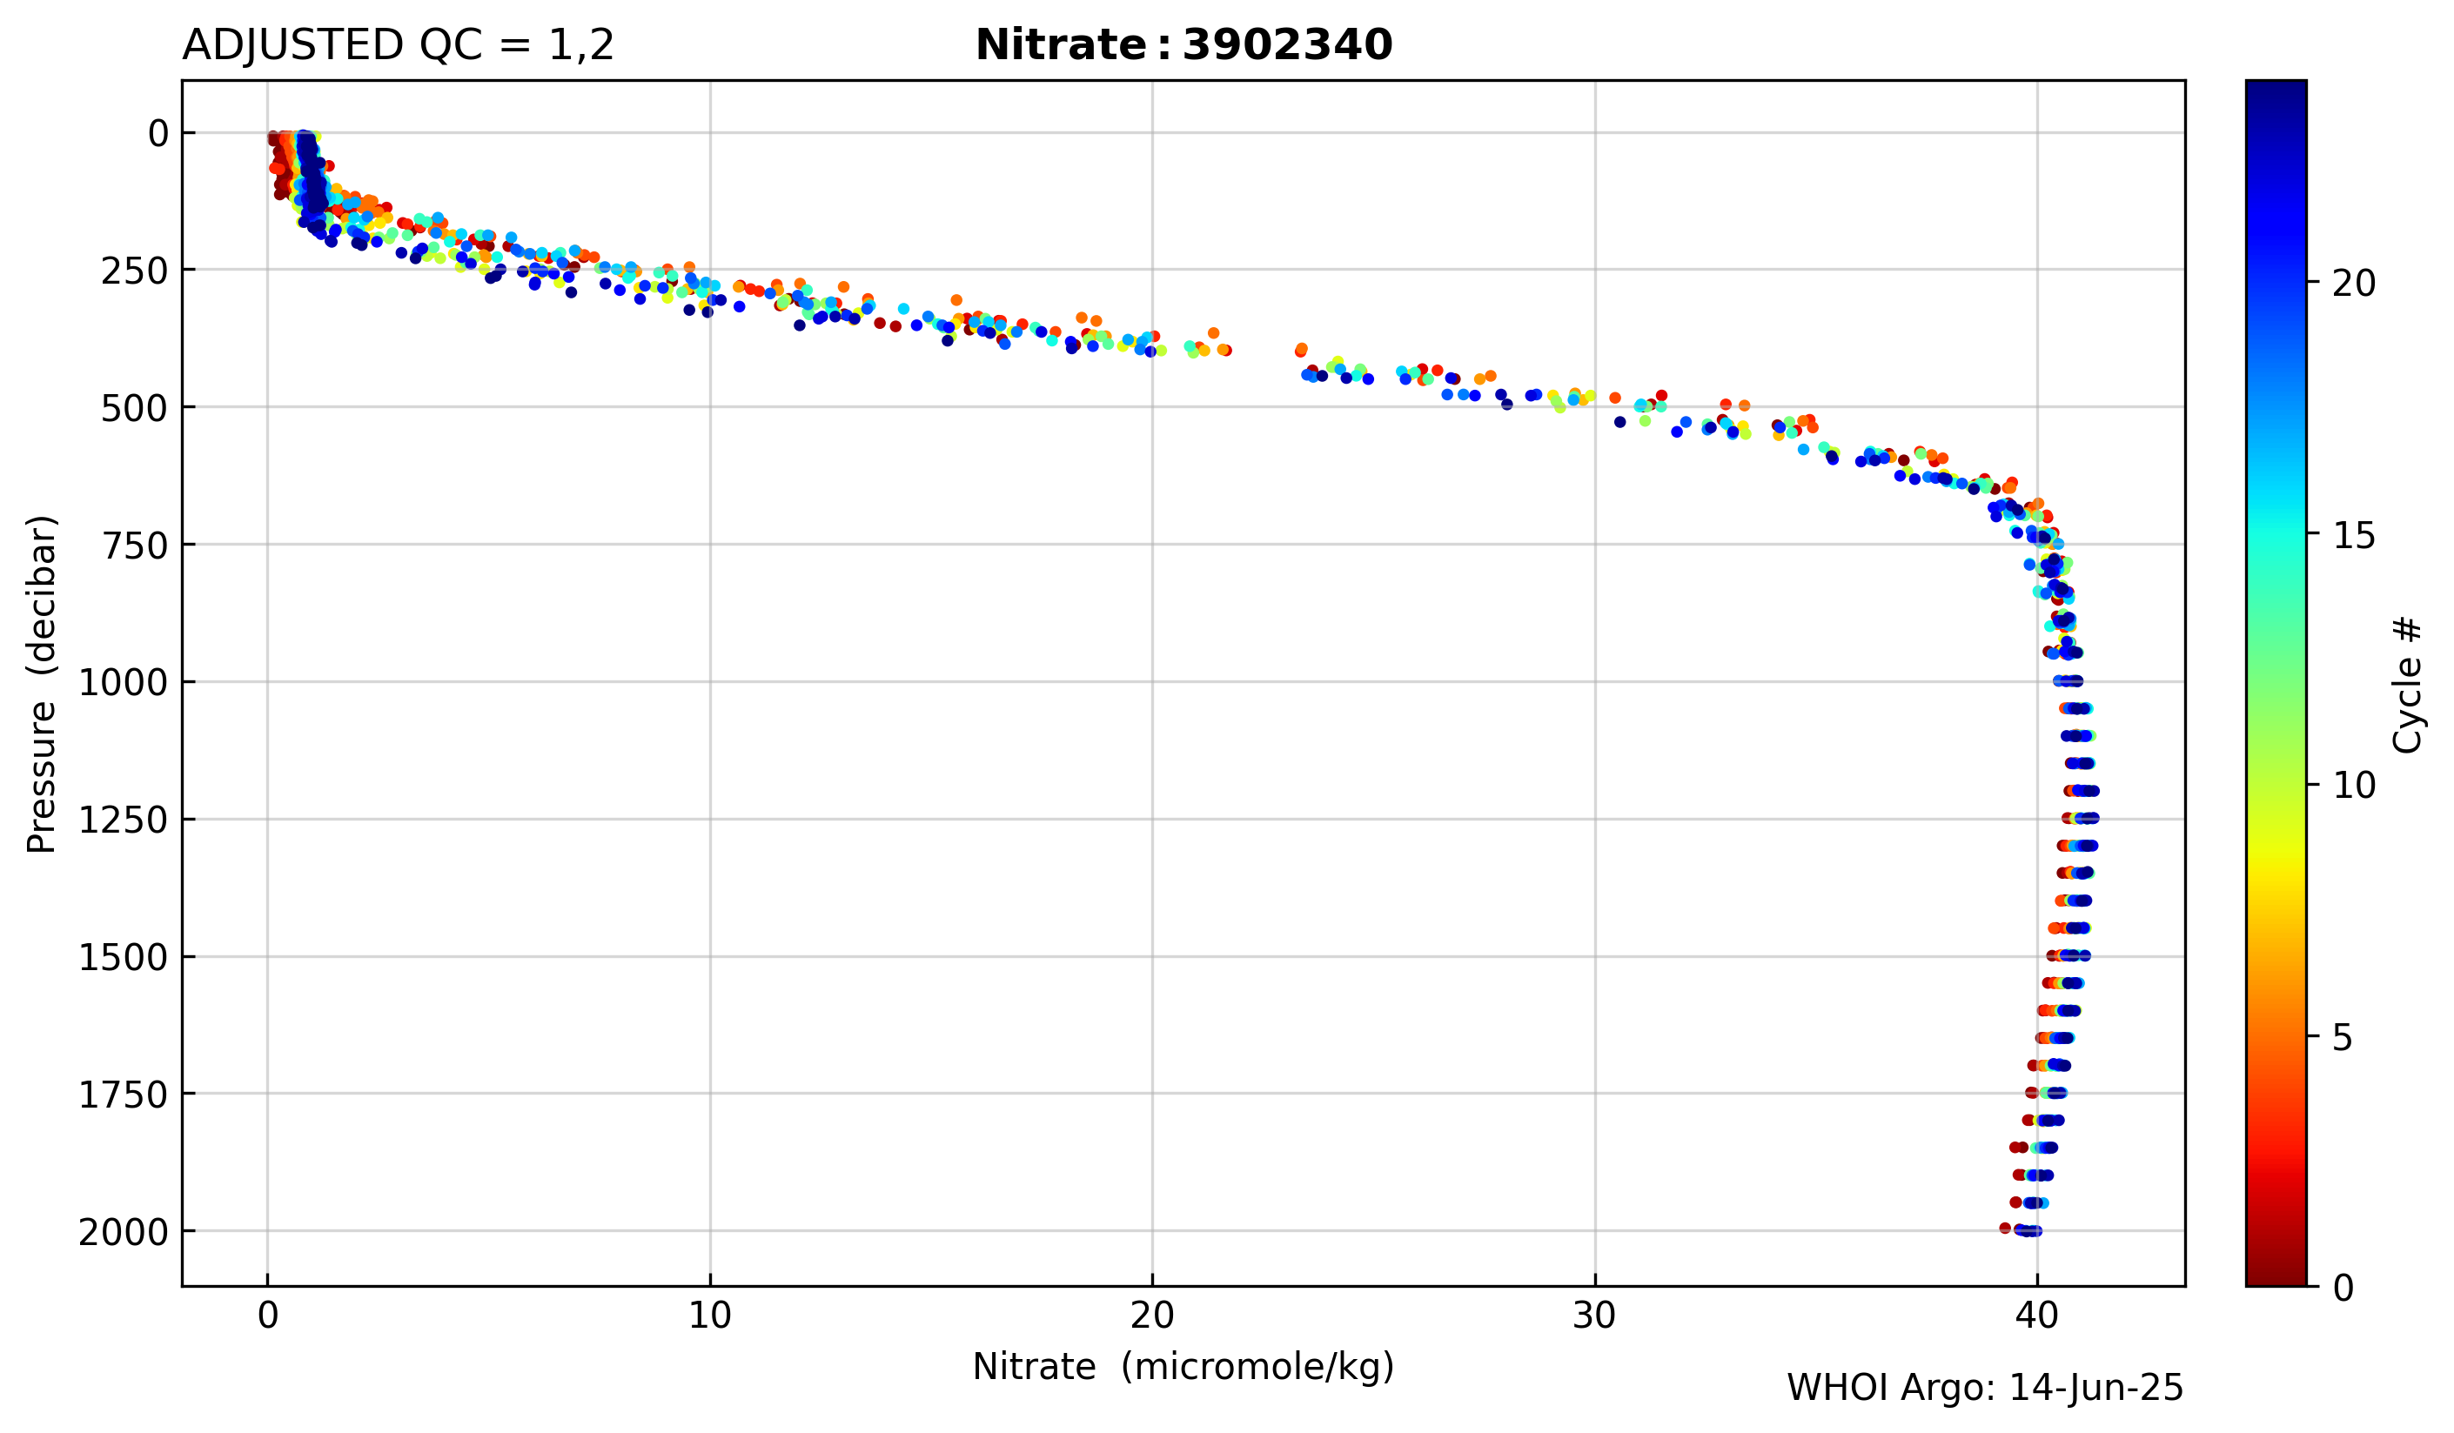Image resolution: width=2454 pixels, height=1433 pixels.
Task: Click the y-axis tick label '750'
Action: (x=134, y=546)
